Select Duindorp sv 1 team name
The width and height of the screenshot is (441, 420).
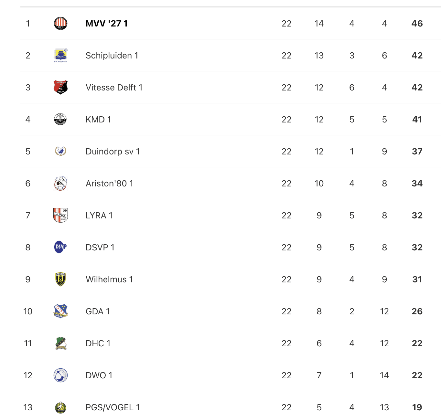click(x=113, y=152)
